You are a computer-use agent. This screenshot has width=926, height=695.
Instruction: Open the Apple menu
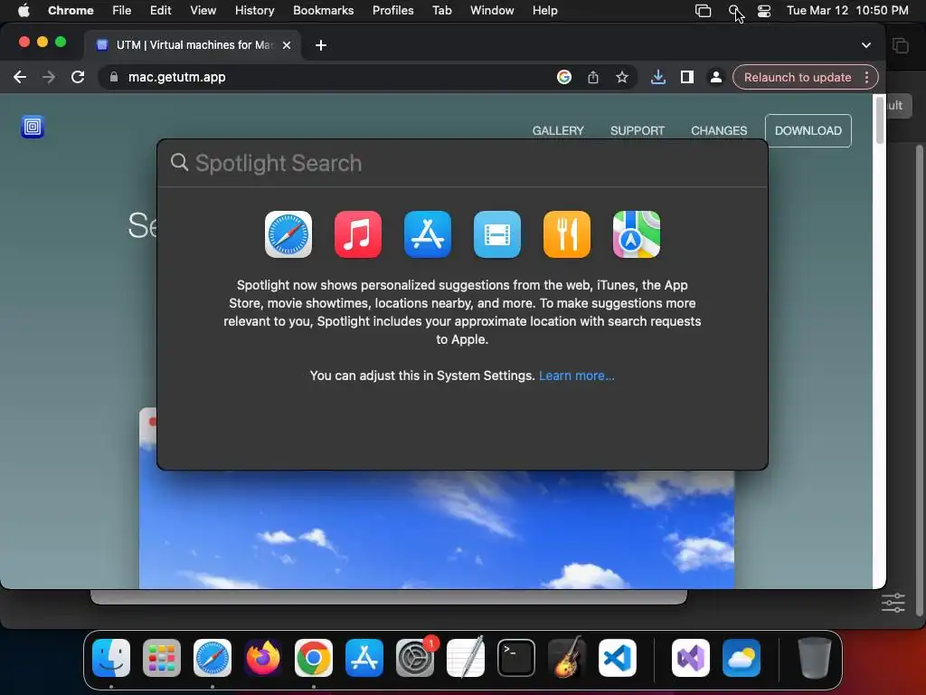pos(24,11)
